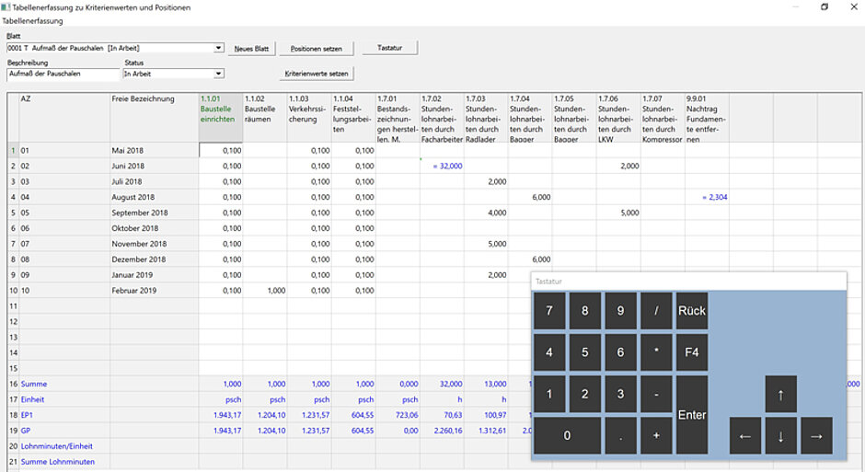This screenshot has width=865, height=472.
Task: Click Positionen setzen button
Action: pyautogui.click(x=317, y=48)
